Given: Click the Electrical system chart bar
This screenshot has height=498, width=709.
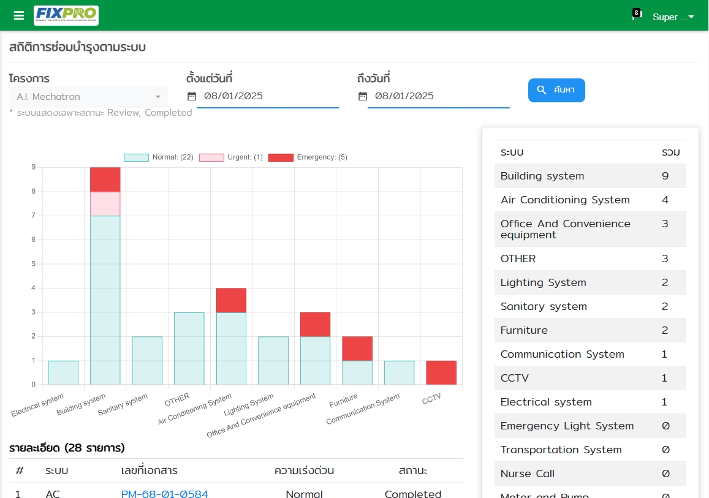Looking at the screenshot, I should click(63, 372).
